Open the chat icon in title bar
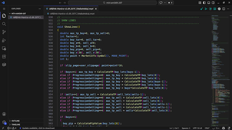Viewport: 232px width, 130px height. pyautogui.click(x=161, y=3)
